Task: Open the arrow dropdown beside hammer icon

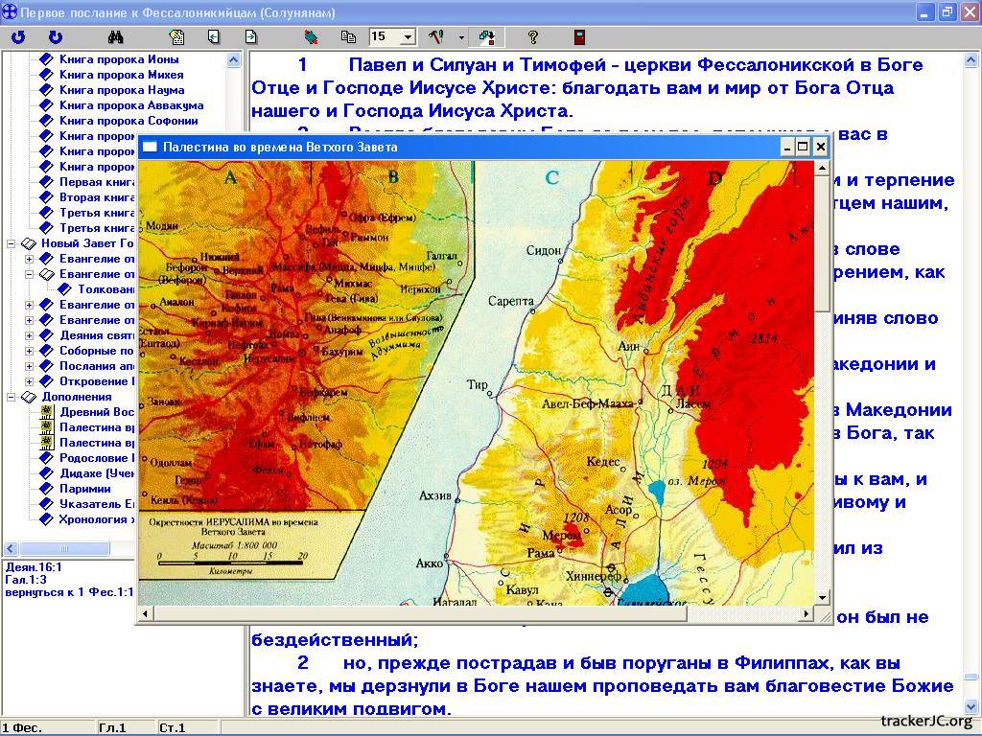Action: pos(461,37)
